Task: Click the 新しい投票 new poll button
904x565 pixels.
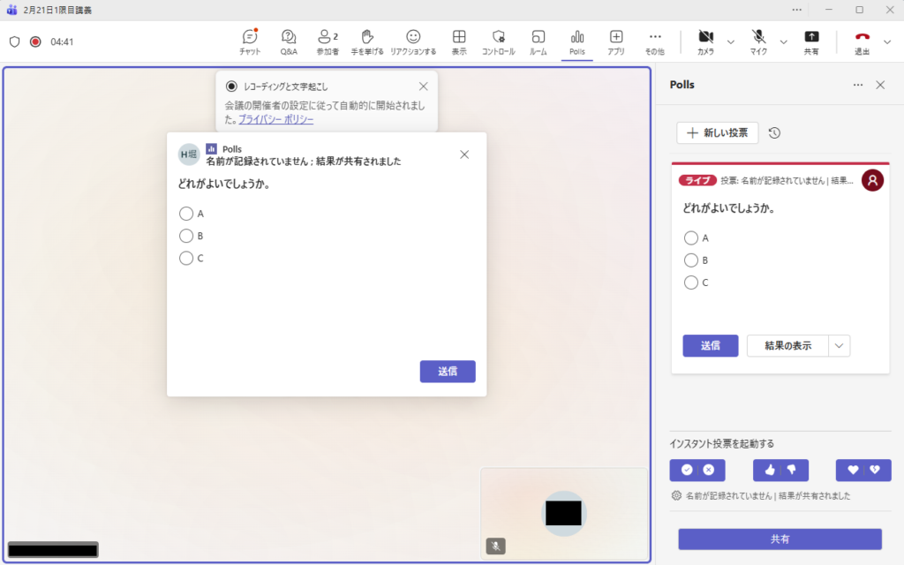Action: 717,133
